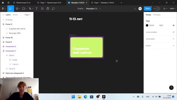The image size is (177, 100).
Task: Open Page 1 pages dropdown
Action: (x=28, y=15)
